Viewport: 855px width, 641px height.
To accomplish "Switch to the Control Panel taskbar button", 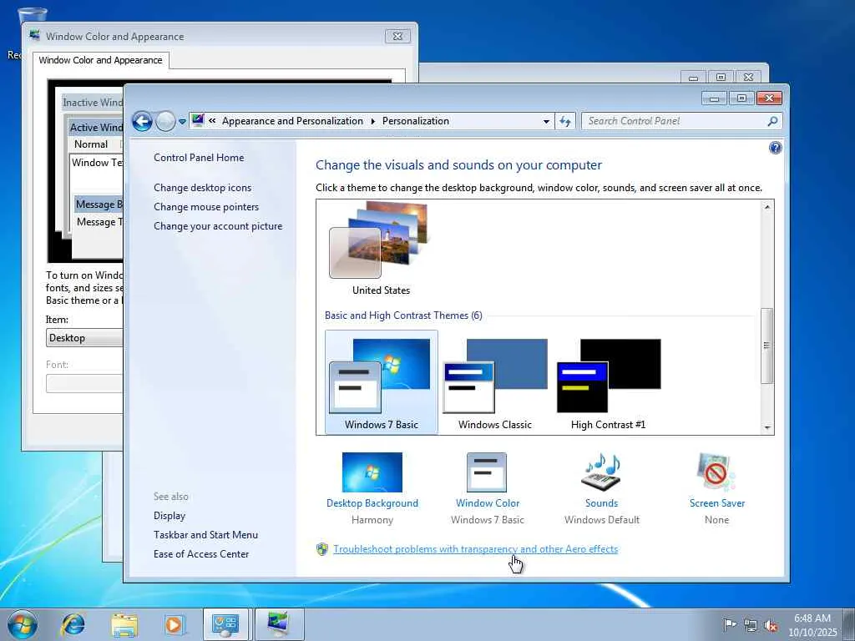I will click(225, 624).
